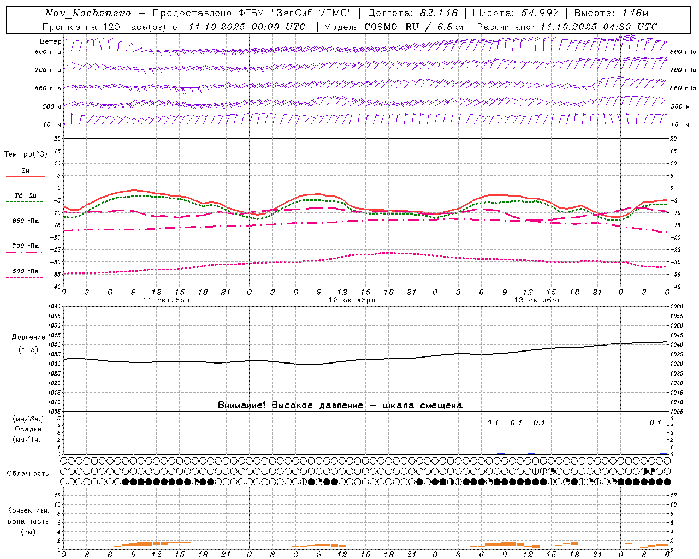Click the 'Облачность' cloud cover label
The height and width of the screenshot is (559, 699).
(x=28, y=473)
